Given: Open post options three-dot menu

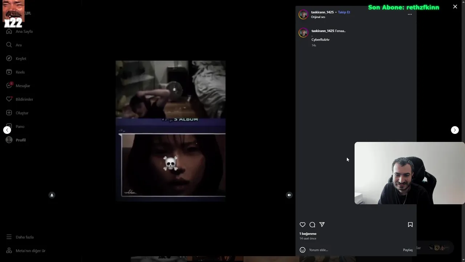Looking at the screenshot, I should point(410,15).
